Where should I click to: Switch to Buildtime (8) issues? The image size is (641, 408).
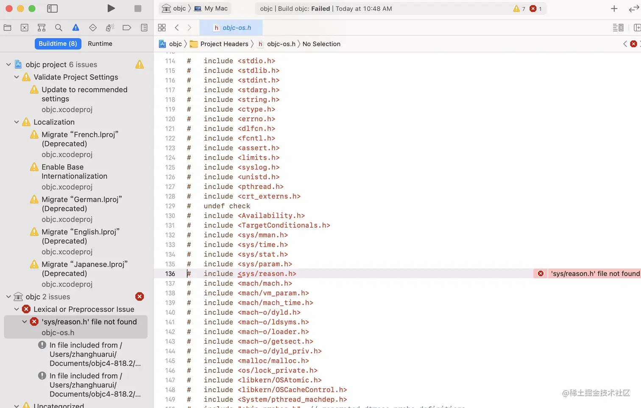(x=58, y=44)
